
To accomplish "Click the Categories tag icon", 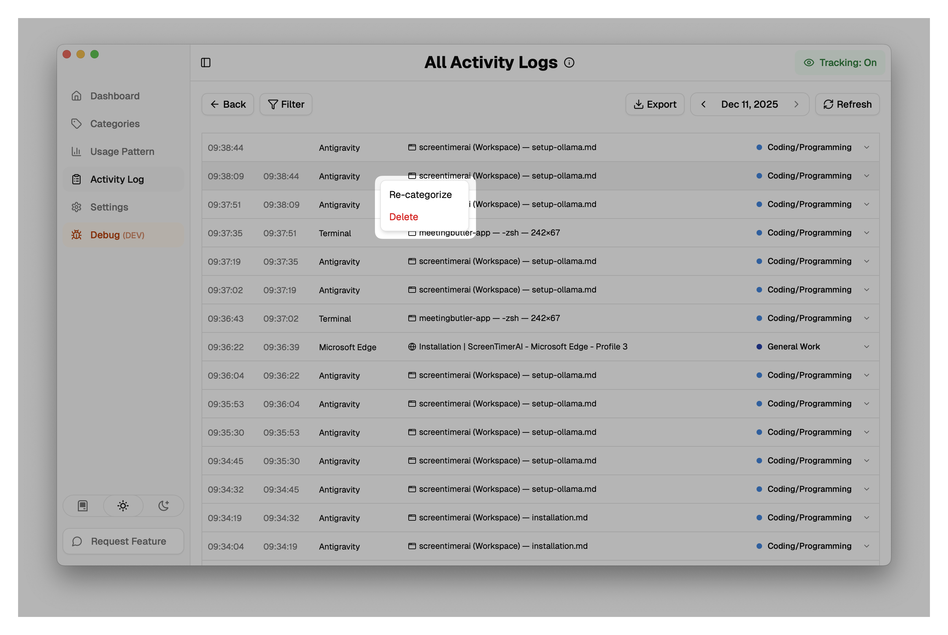I will tap(76, 124).
